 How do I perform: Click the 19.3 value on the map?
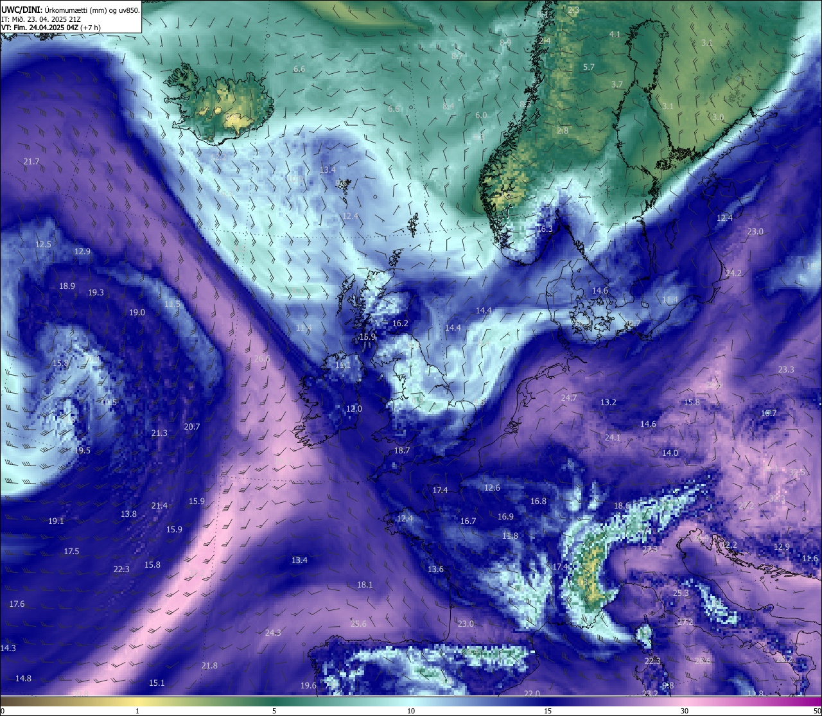(96, 293)
